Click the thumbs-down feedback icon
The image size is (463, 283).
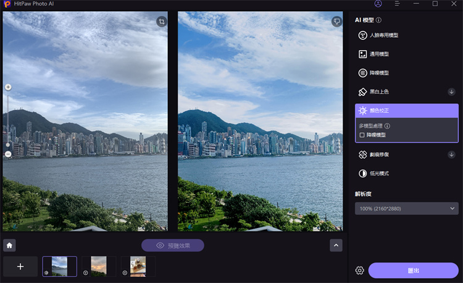click(336, 22)
